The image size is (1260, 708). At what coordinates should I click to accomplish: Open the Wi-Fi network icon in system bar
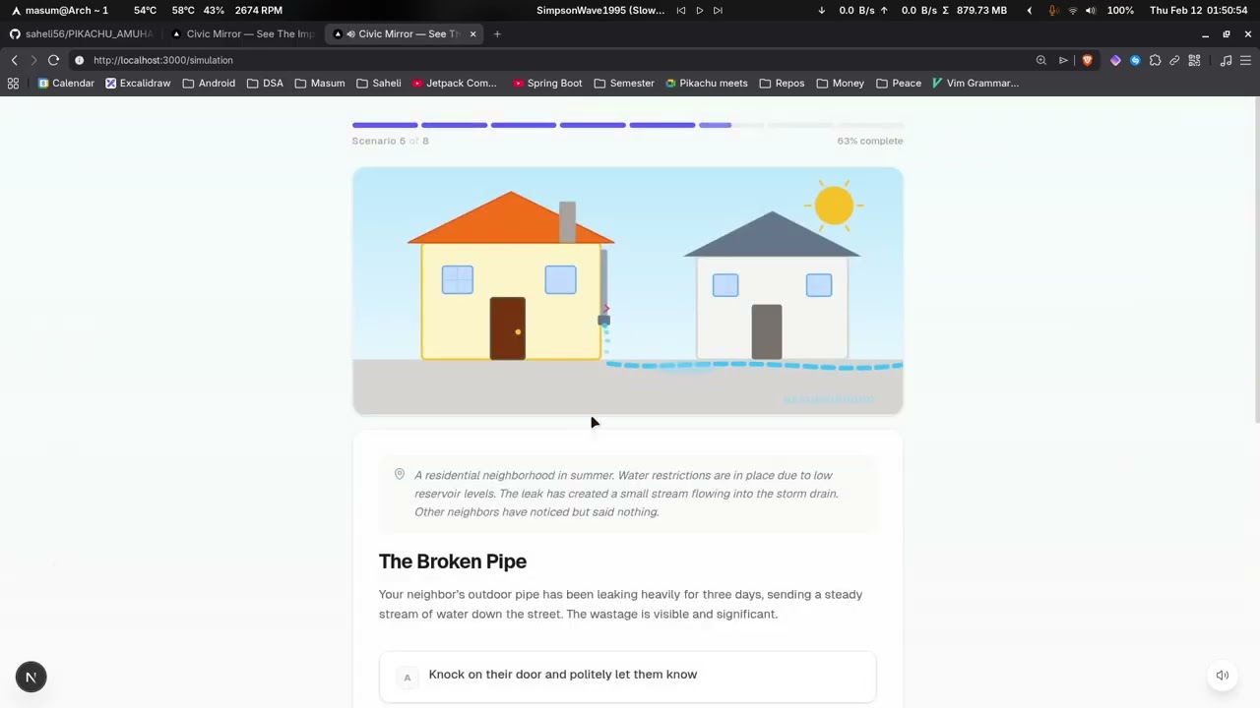point(1073,10)
